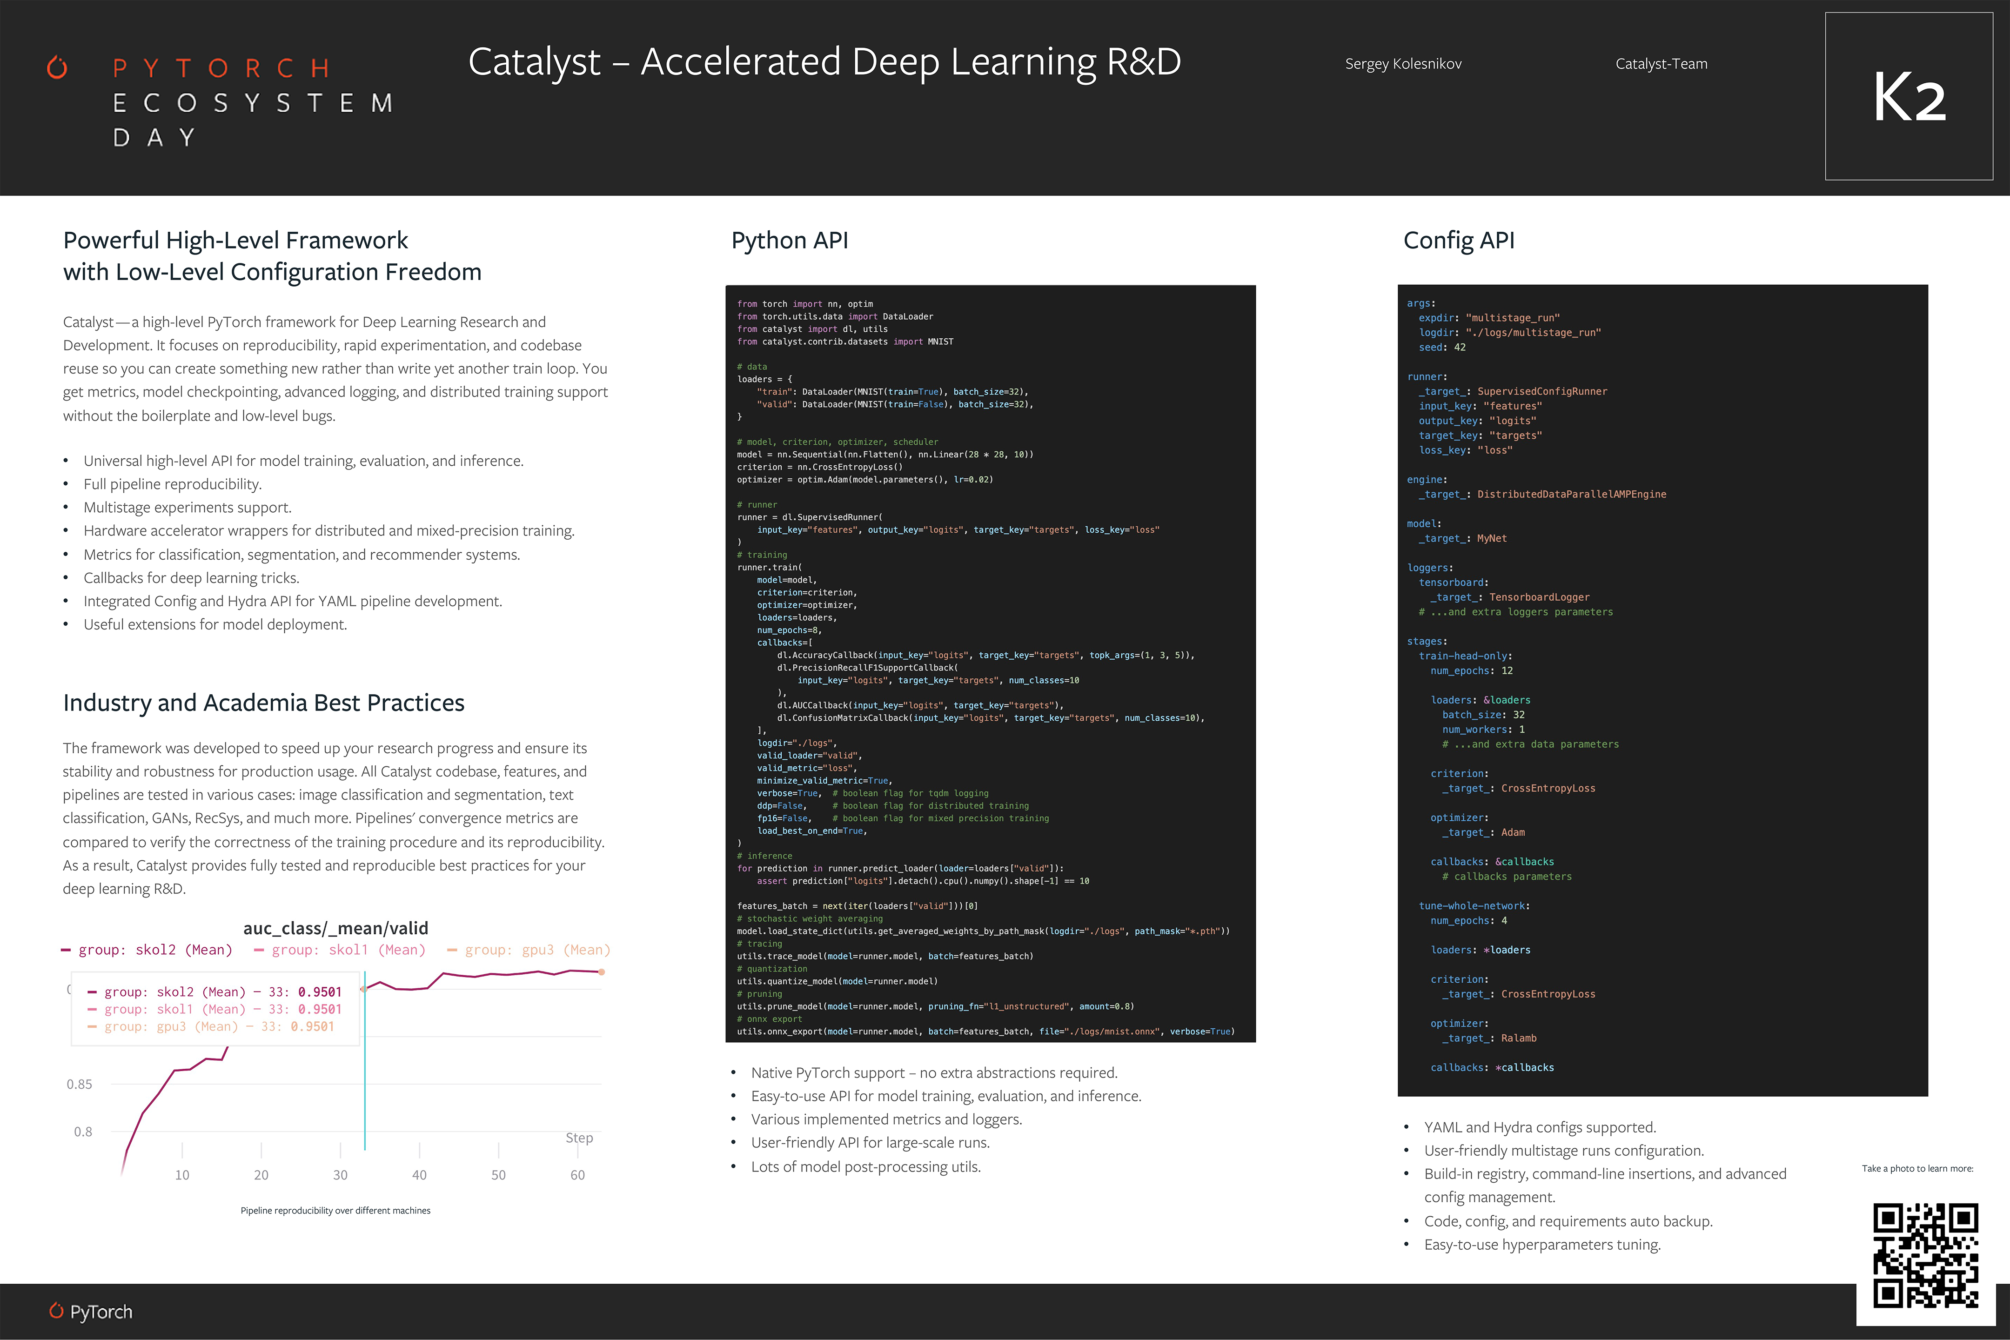Click the QR code image
The image size is (2010, 1340).
1925,1255
